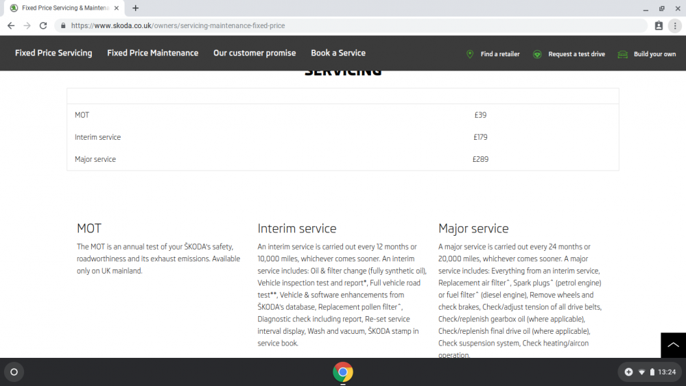The width and height of the screenshot is (686, 386).
Task: Click the Major service table row label
Action: 95,159
